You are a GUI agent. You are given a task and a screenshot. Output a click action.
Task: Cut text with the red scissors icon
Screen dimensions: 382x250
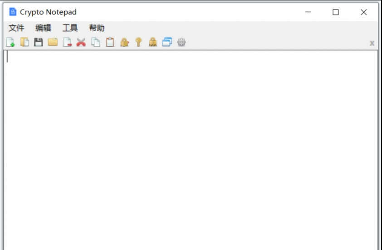[x=81, y=42]
